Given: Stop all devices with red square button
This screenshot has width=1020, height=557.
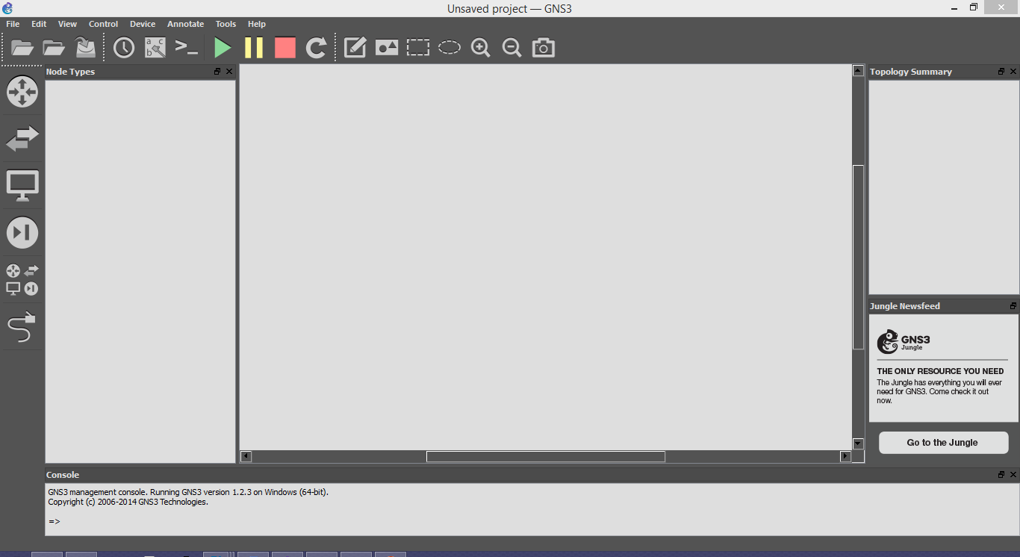Looking at the screenshot, I should (x=285, y=48).
